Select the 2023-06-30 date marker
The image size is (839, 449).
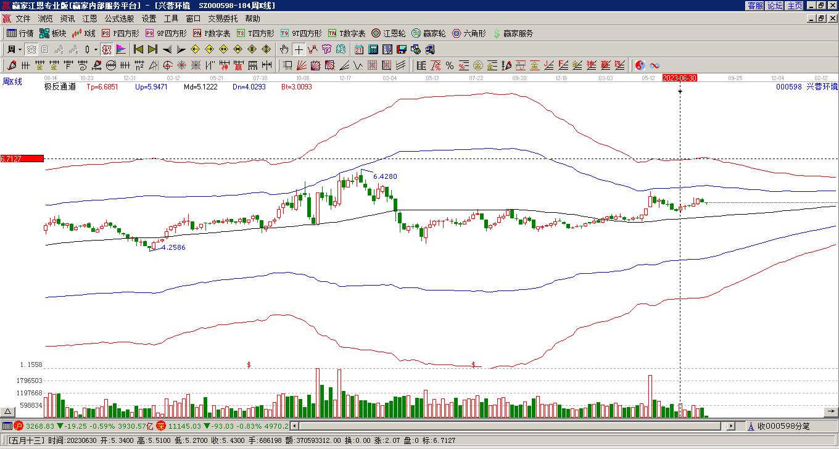click(x=679, y=78)
